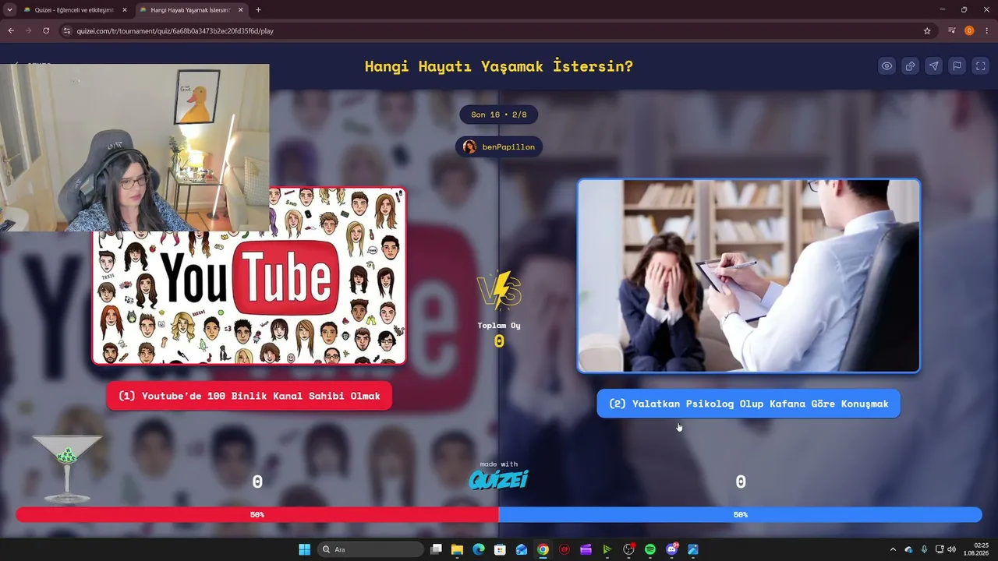Switch to the Quizei - Eğlenceli ve etkileşimli tab
998x561 pixels.
coord(75,10)
